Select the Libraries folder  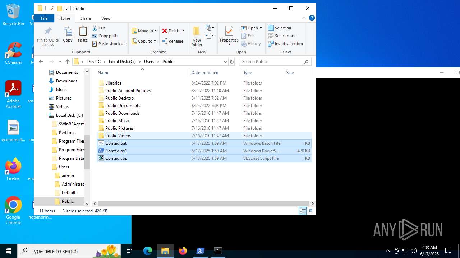(204, 83)
